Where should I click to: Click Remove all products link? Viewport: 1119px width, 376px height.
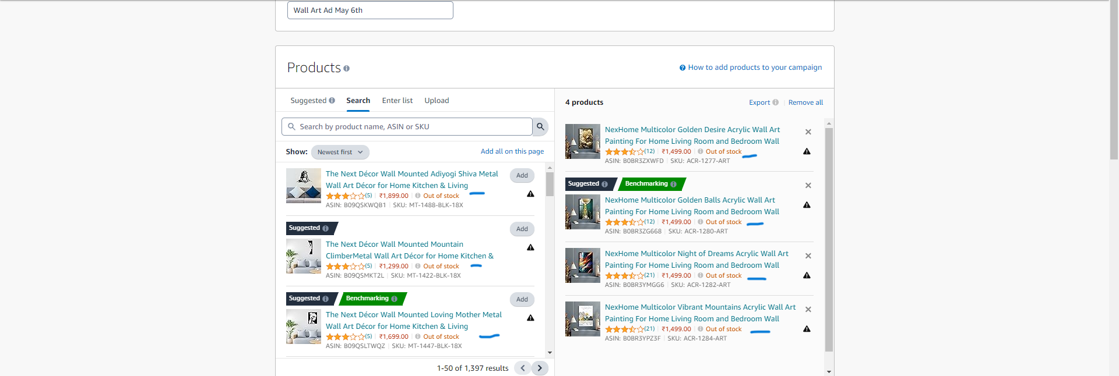click(805, 102)
